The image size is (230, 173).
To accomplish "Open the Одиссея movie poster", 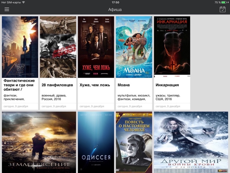I will 96,142.
